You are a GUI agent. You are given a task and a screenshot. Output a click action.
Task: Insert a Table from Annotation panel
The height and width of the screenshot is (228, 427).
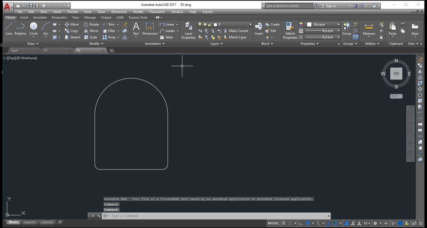(167, 37)
